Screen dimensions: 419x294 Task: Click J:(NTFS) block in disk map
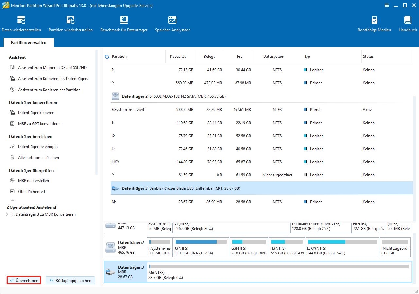pos(201,247)
